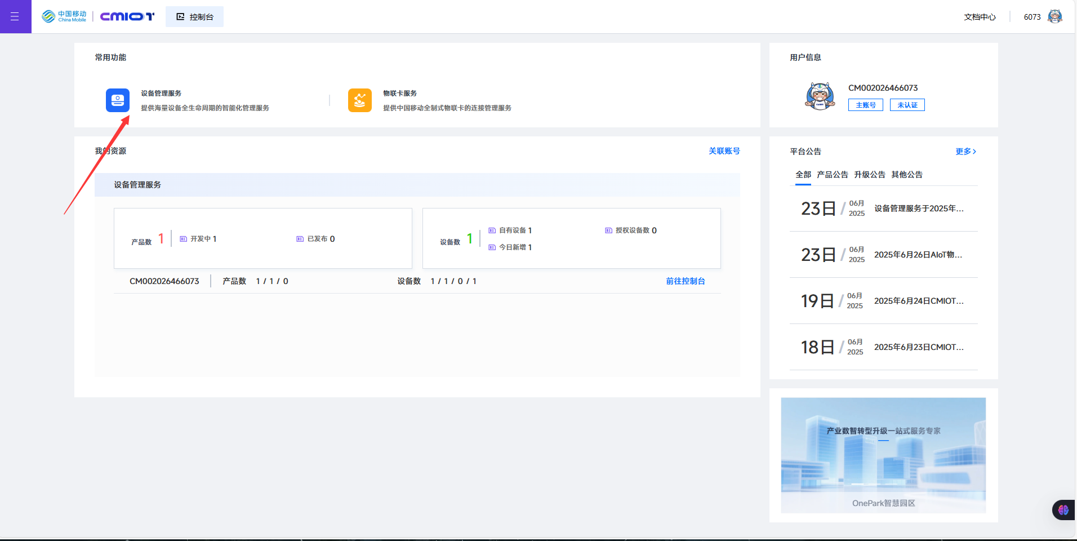Open the 控制台 console button

[194, 16]
